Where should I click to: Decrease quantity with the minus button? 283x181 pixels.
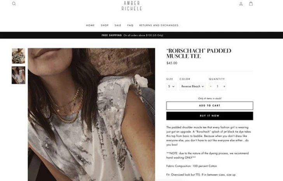pyautogui.click(x=211, y=86)
